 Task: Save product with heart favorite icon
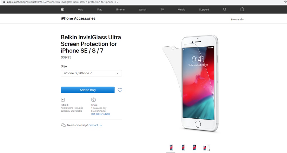point(120,90)
